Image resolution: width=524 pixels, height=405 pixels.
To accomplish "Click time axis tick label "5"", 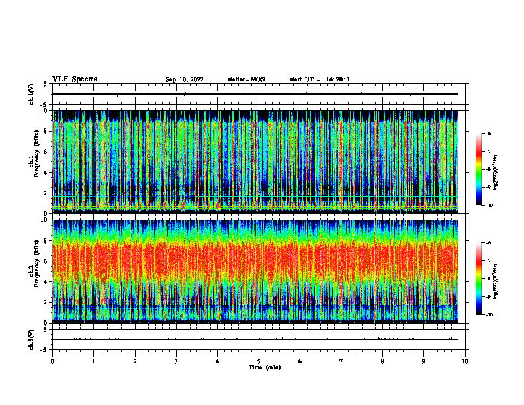I will 259,361.
